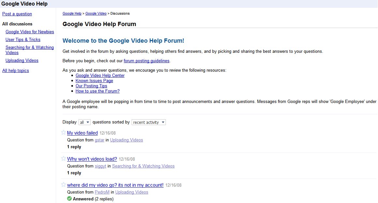This screenshot has height=203, width=378.
Task: Open the Display 'all' filter dropdown
Action: 85,123
